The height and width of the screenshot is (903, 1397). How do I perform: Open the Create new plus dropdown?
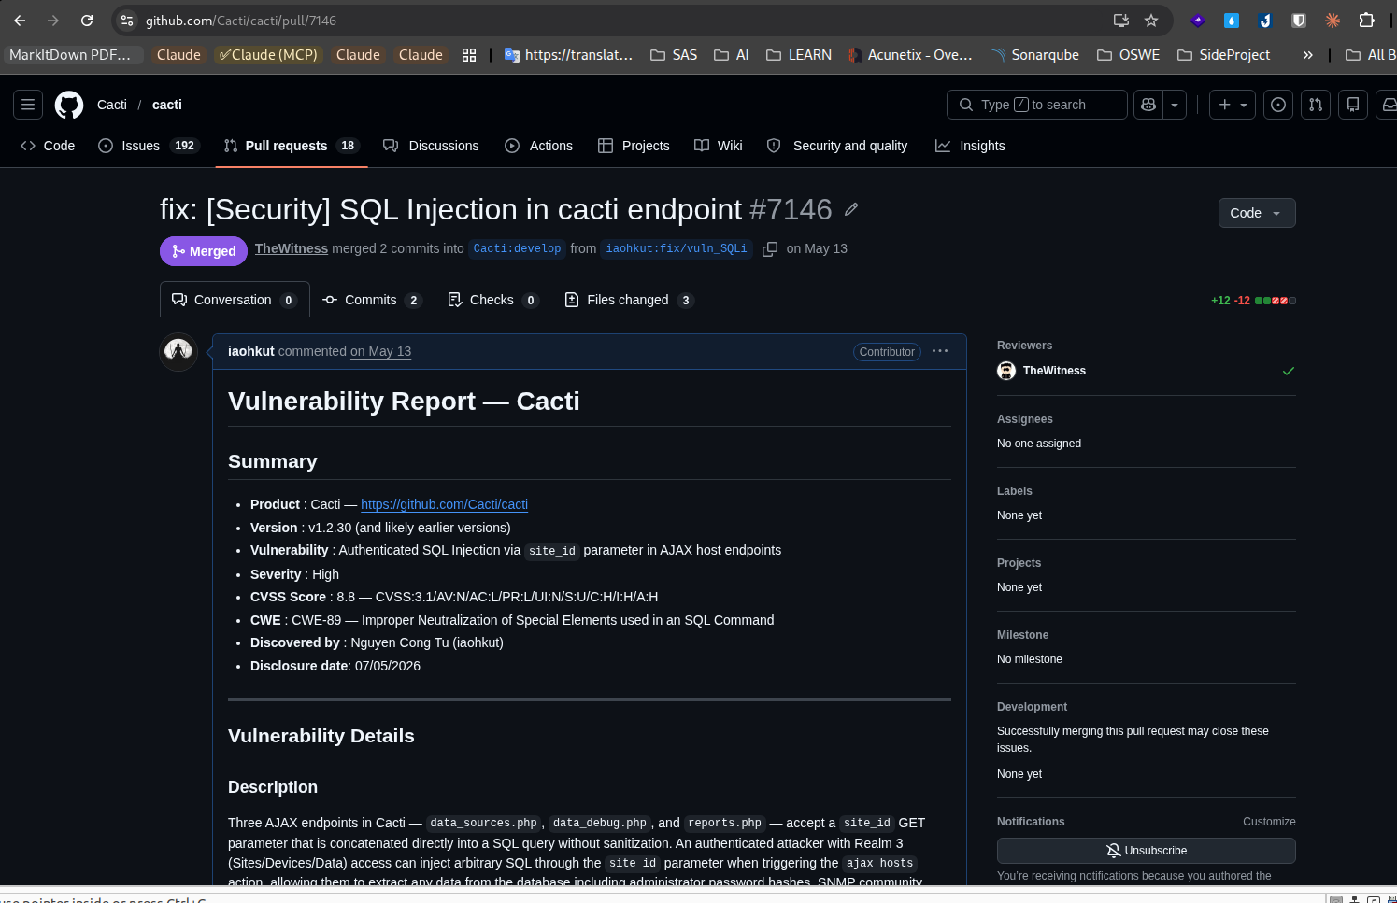(1233, 105)
